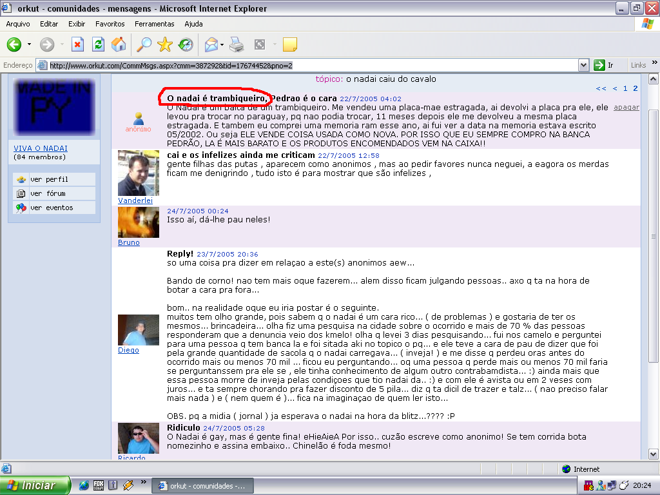
Task: Click the Endereço address bar URL
Action: 171,66
